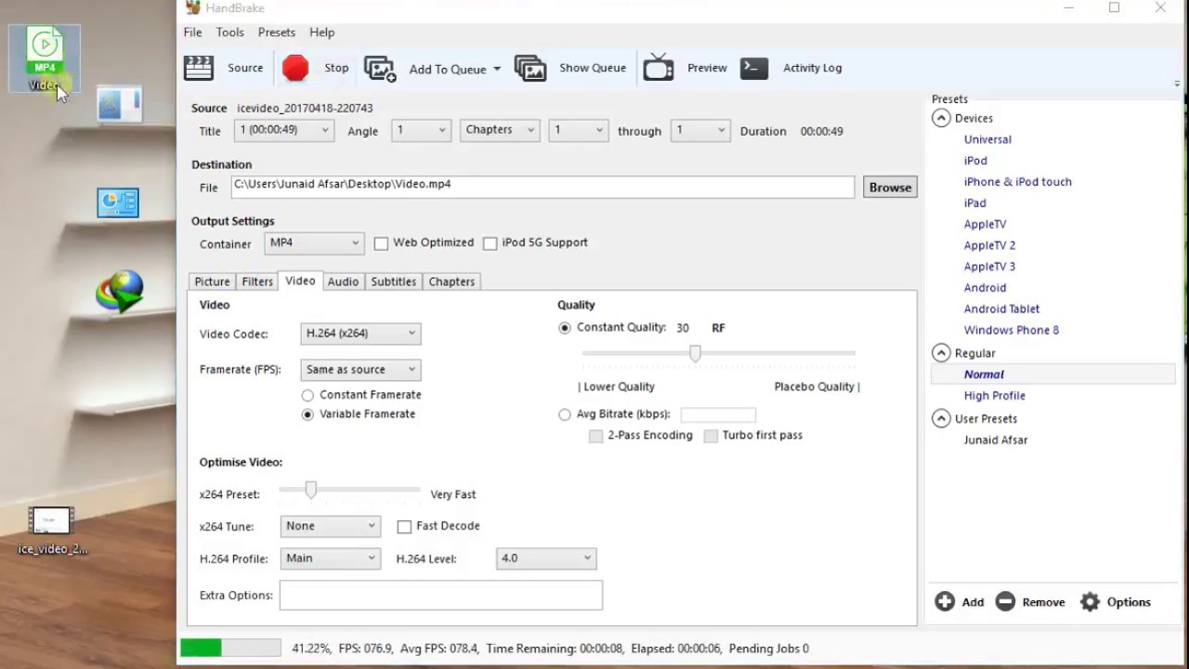Viewport: 1189px width, 669px height.
Task: Open the Show Queue icon
Action: point(530,69)
